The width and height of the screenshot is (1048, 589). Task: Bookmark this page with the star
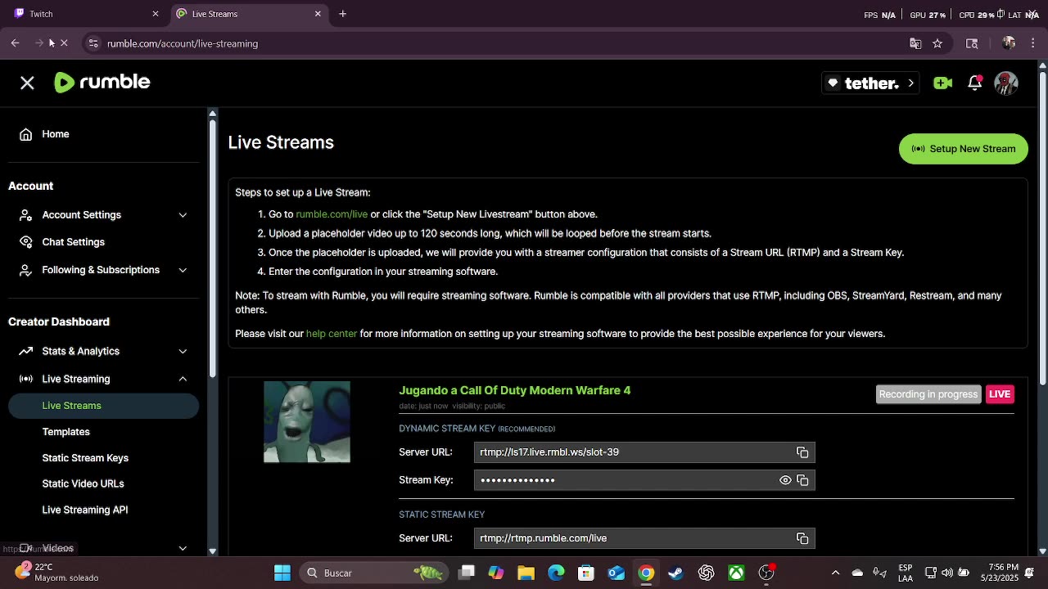pyautogui.click(x=937, y=43)
